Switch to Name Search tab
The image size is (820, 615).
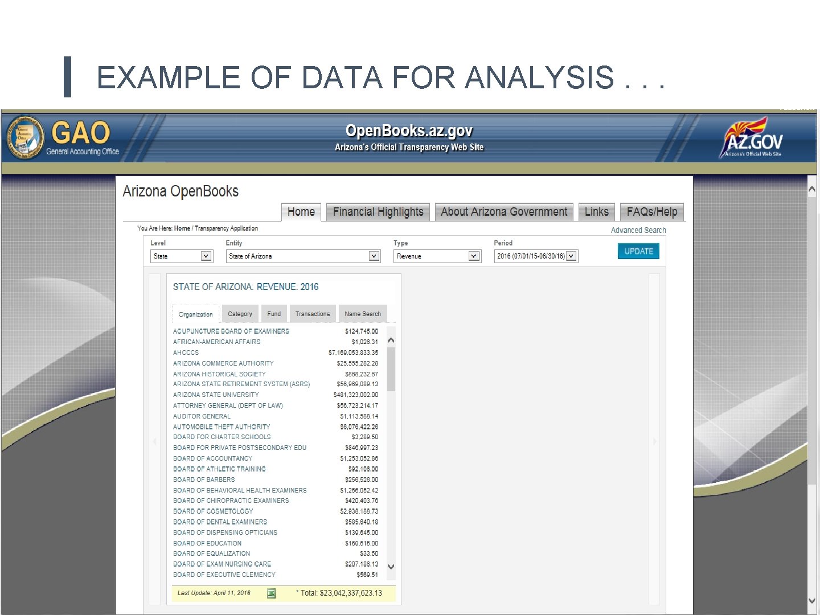[363, 314]
